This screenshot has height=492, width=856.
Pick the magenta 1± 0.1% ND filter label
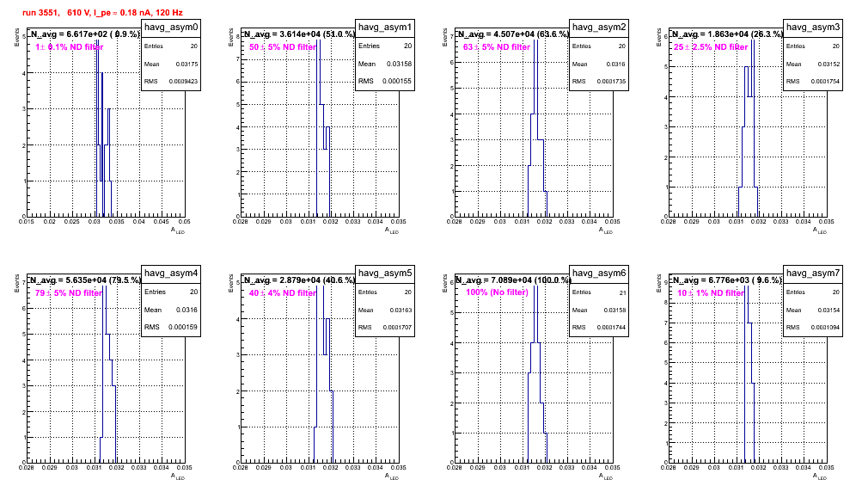pos(70,47)
